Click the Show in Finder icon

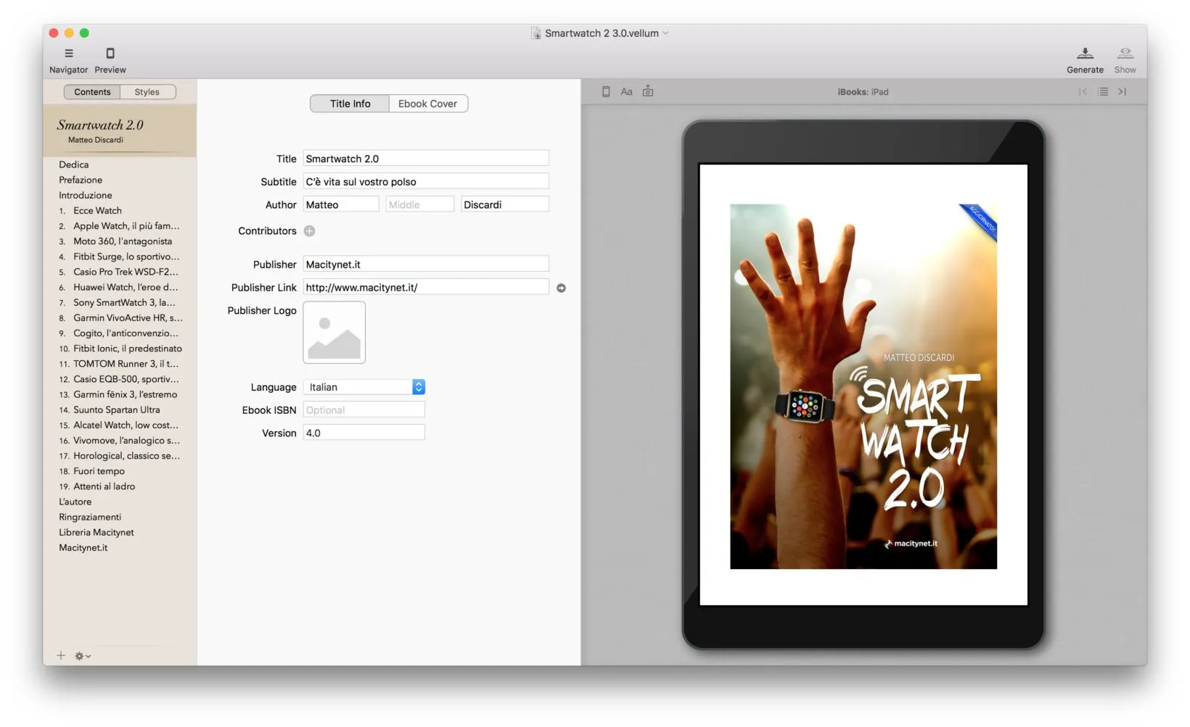1125,54
